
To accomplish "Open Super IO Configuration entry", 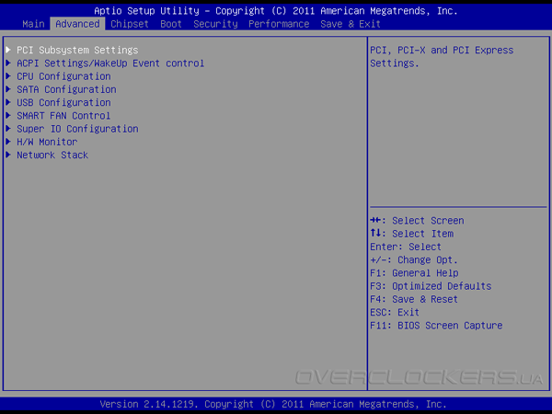I will click(x=77, y=129).
